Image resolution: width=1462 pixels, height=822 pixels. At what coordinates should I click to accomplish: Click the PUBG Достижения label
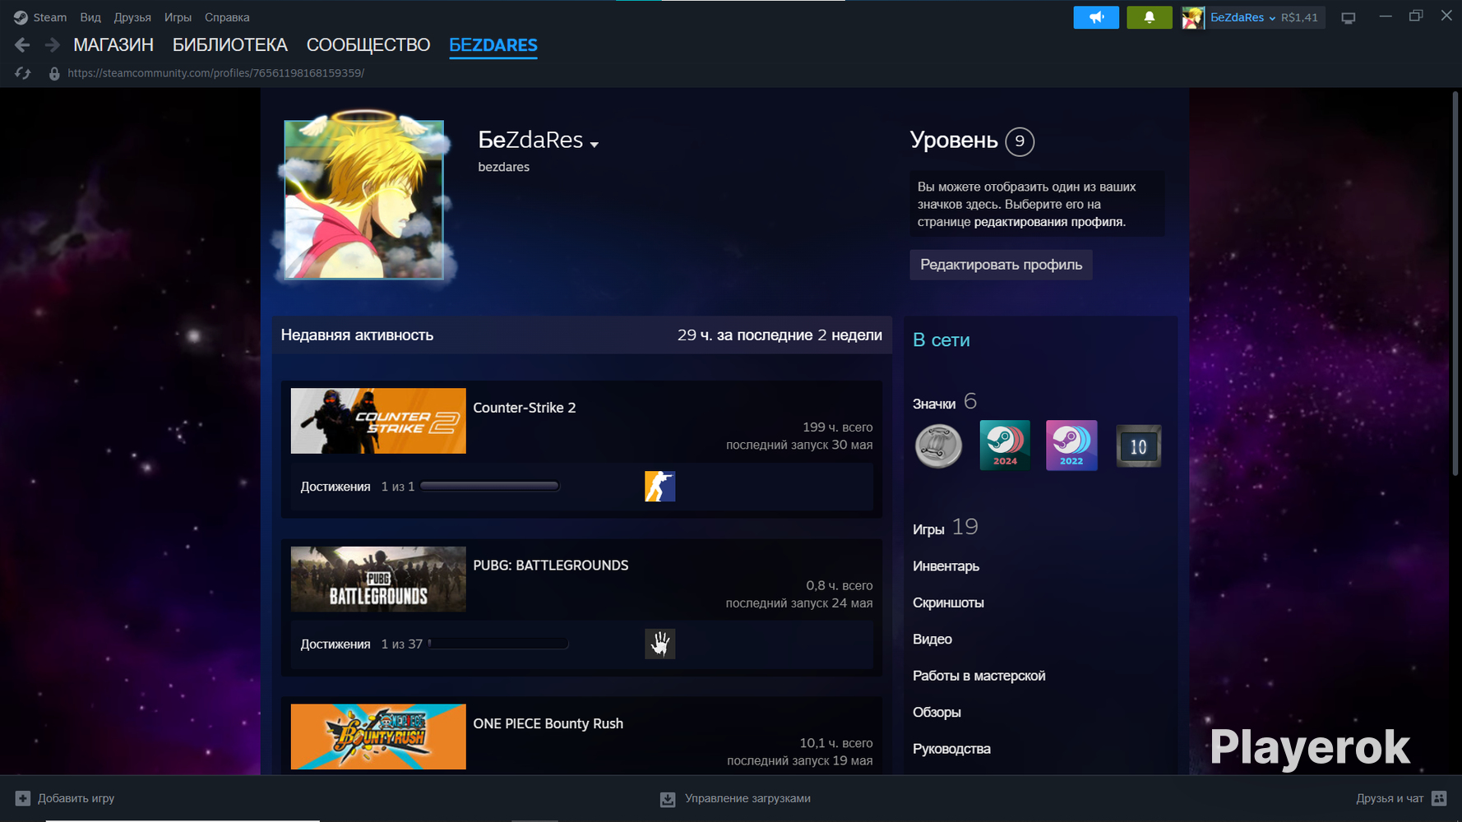335,644
